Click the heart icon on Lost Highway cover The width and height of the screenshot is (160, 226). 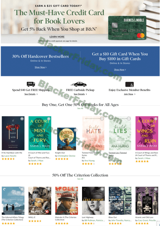click(x=102, y=189)
